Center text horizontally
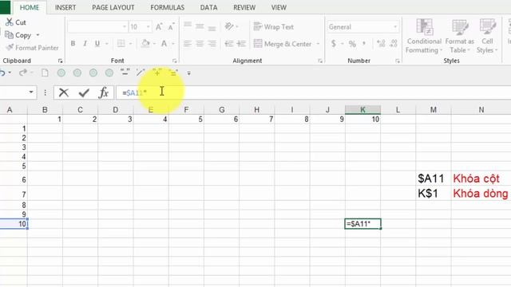Image resolution: width=511 pixels, height=287 pixels. pos(200,43)
